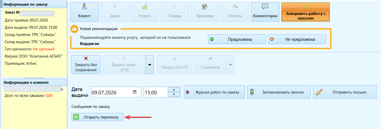Open the Примерки tab
Viewport: 381px width, 129px height.
click(205, 12)
